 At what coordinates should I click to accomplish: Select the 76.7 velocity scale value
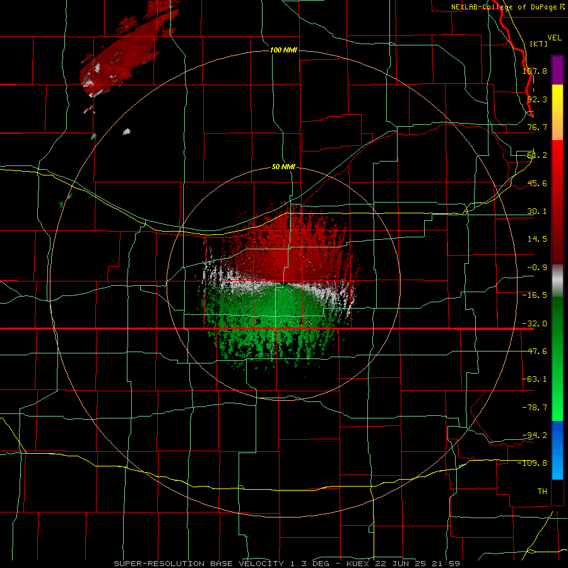tap(537, 127)
